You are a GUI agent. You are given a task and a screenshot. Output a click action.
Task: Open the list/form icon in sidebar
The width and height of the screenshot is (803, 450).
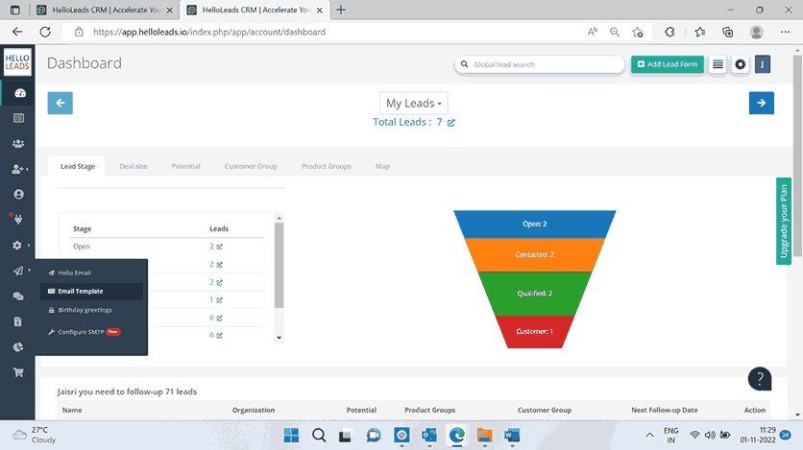19,118
